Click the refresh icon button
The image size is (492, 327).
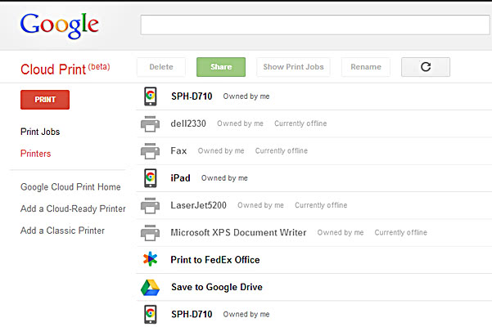click(x=426, y=67)
